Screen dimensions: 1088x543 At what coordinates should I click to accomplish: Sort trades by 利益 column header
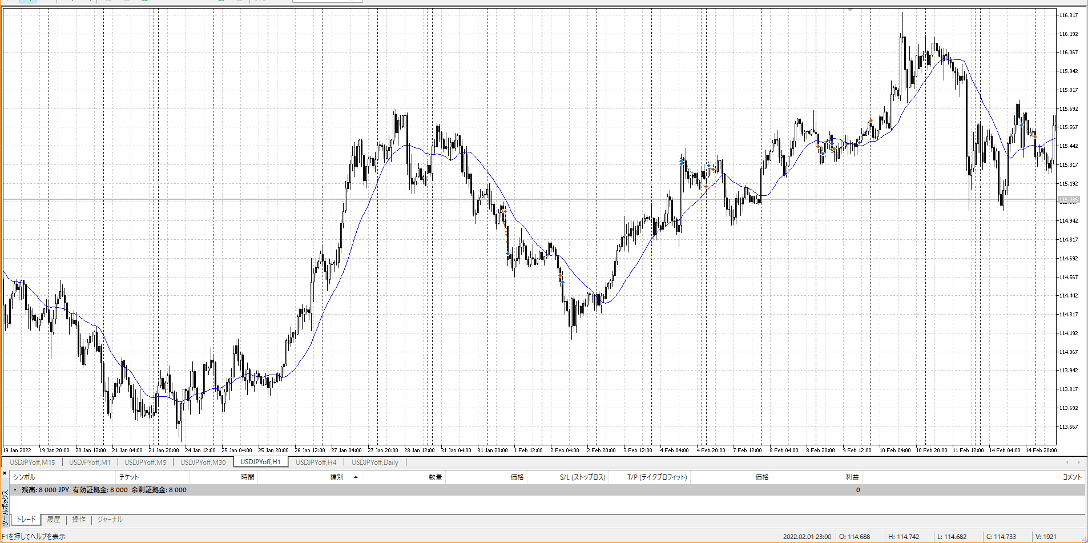(x=852, y=477)
